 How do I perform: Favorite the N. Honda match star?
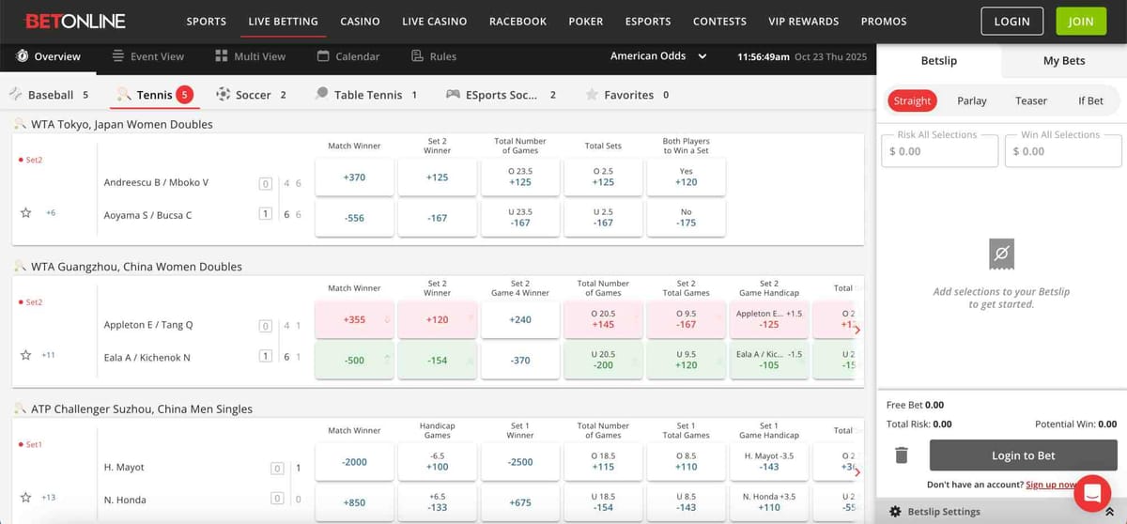(x=26, y=498)
